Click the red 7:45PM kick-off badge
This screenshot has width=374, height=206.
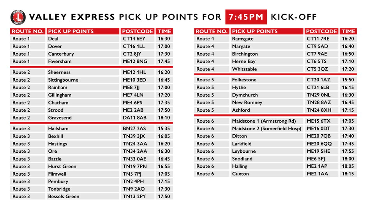click(246, 17)
